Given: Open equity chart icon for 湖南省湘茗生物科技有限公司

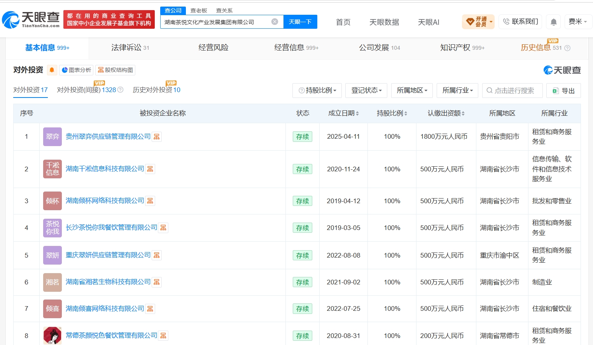Looking at the screenshot, I should [157, 282].
